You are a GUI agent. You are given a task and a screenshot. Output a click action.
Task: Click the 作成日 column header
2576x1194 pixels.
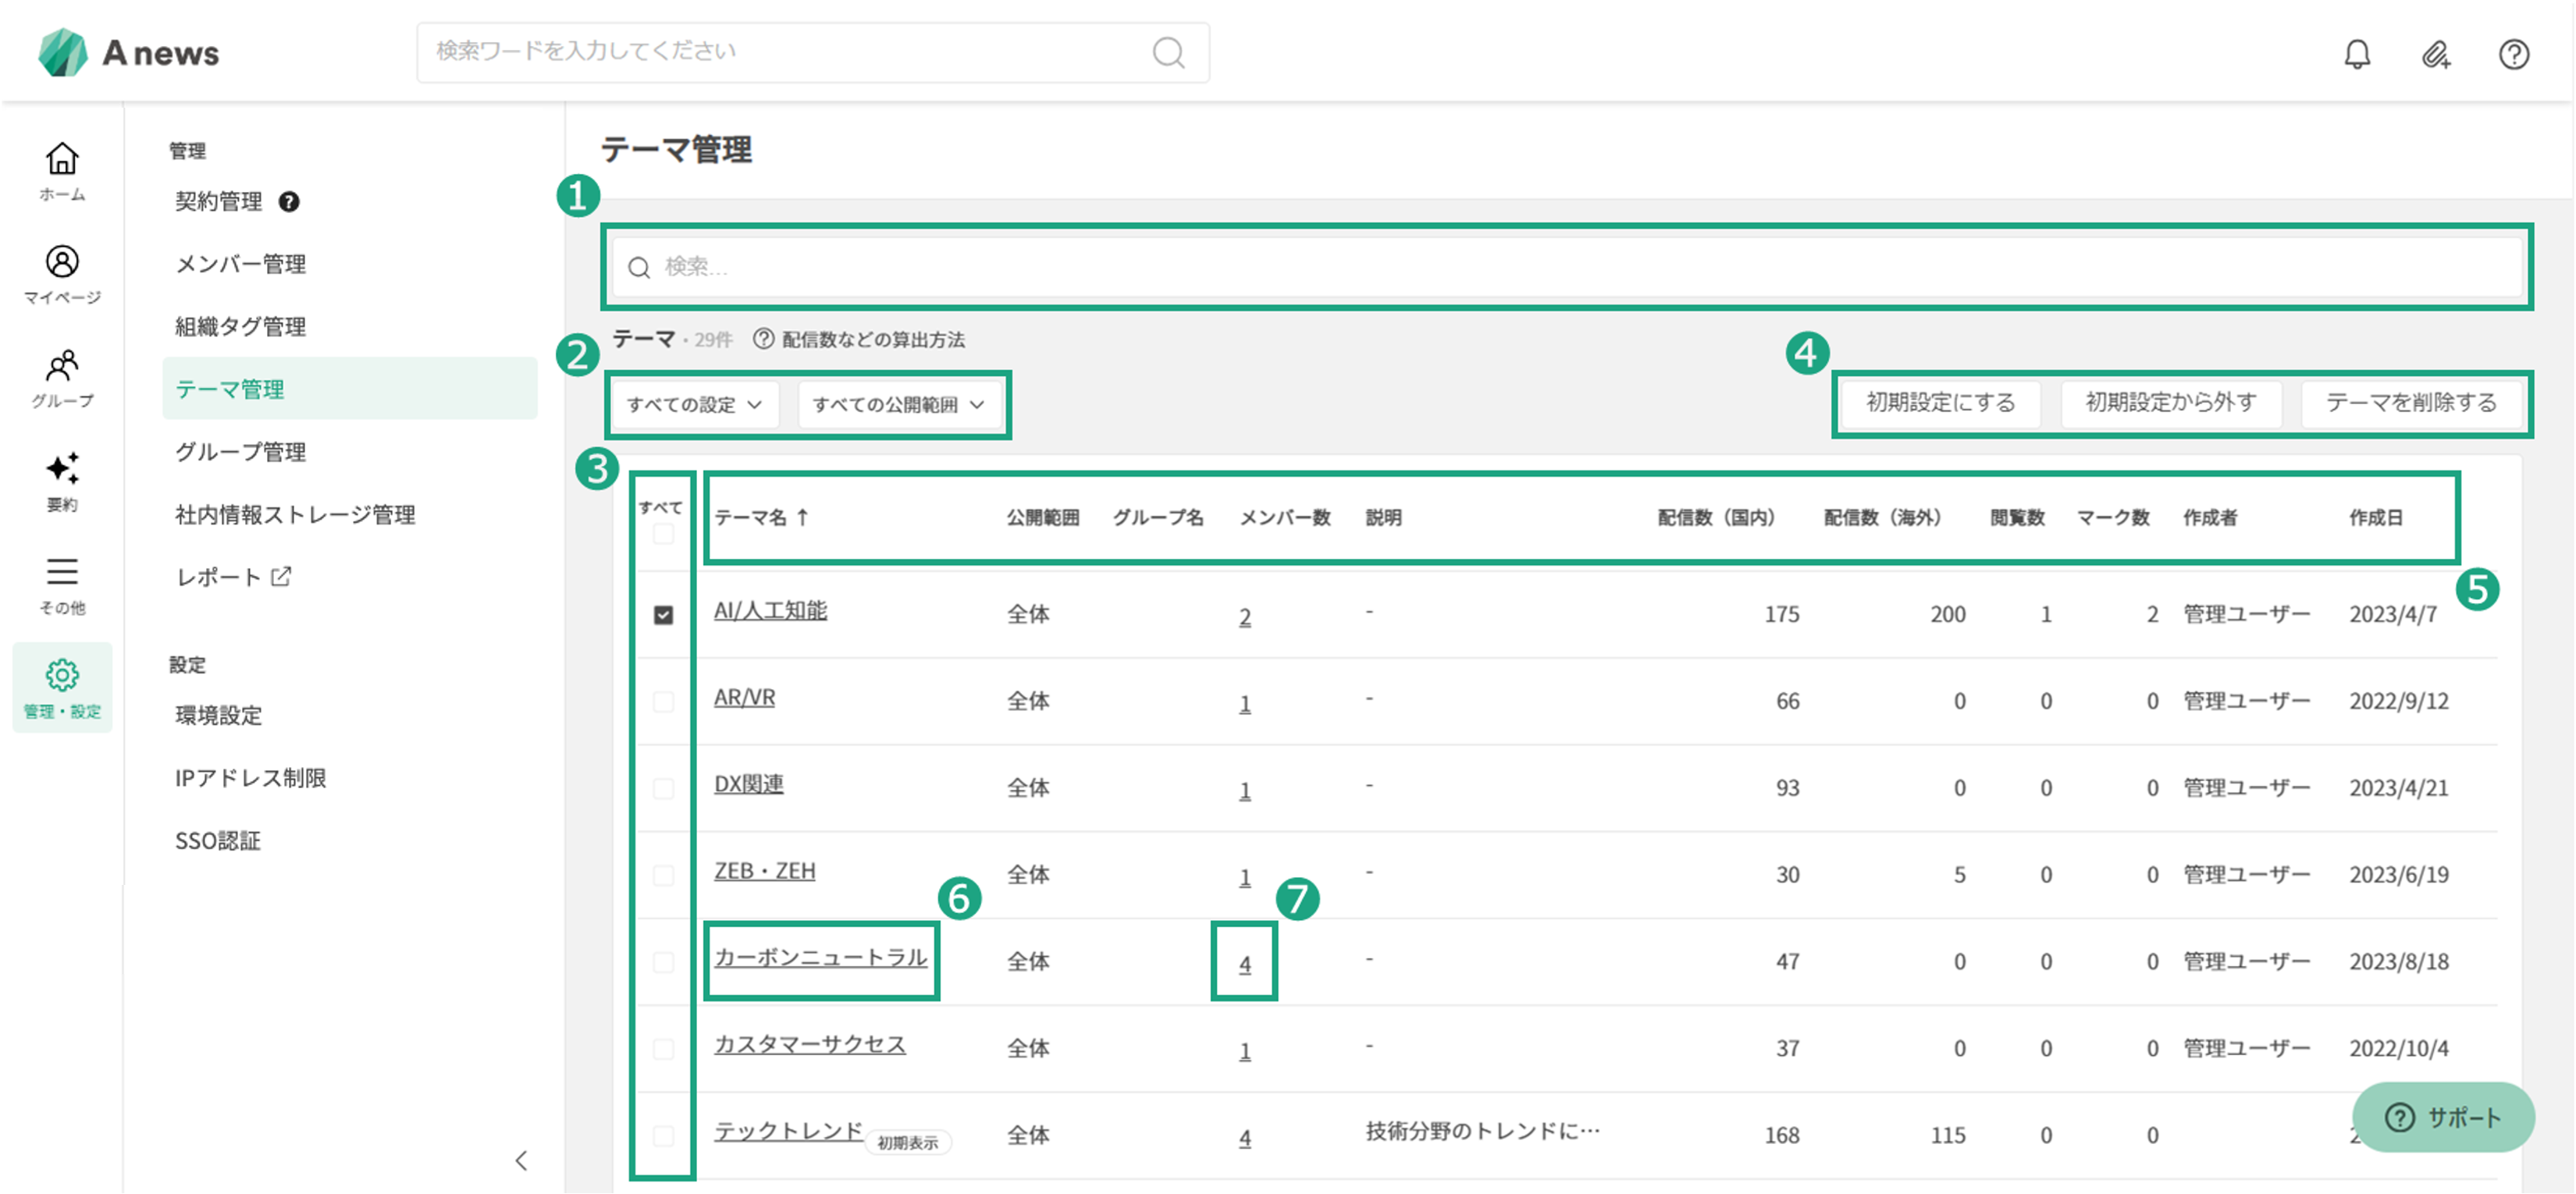(x=2375, y=518)
